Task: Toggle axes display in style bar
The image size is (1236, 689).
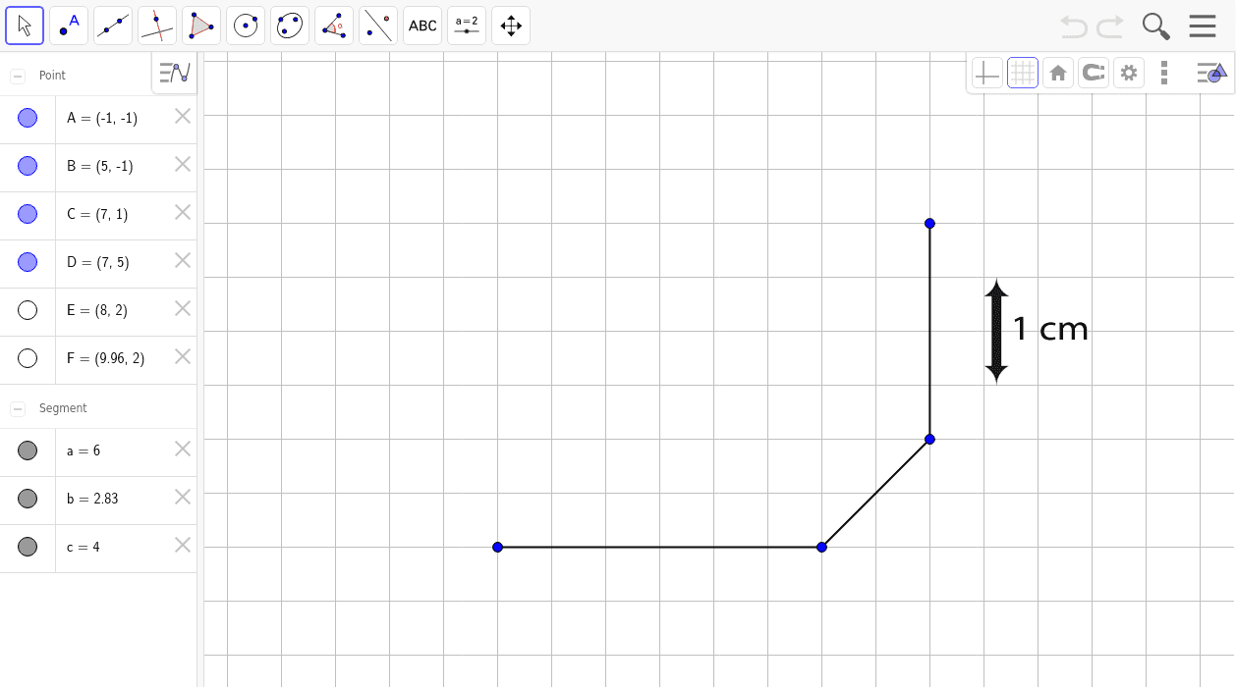Action: point(987,73)
